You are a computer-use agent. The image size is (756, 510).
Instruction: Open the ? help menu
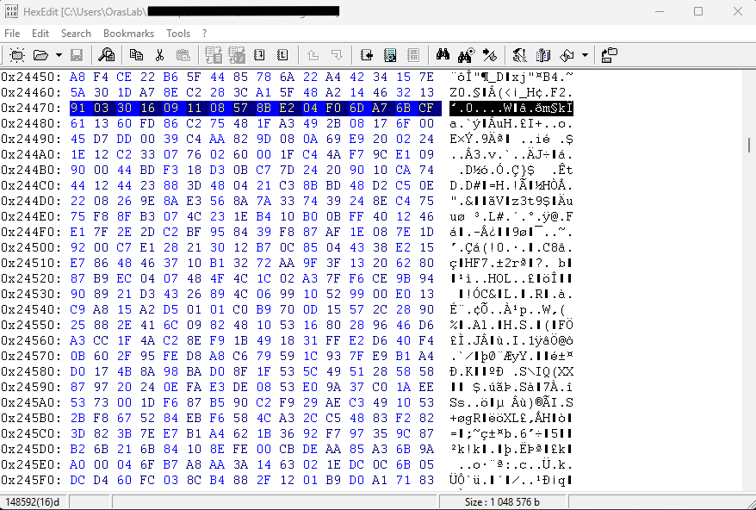click(x=204, y=34)
